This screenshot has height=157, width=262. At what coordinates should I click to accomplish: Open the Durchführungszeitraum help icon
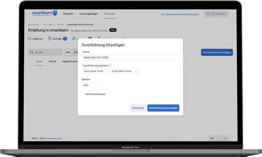(x=110, y=65)
